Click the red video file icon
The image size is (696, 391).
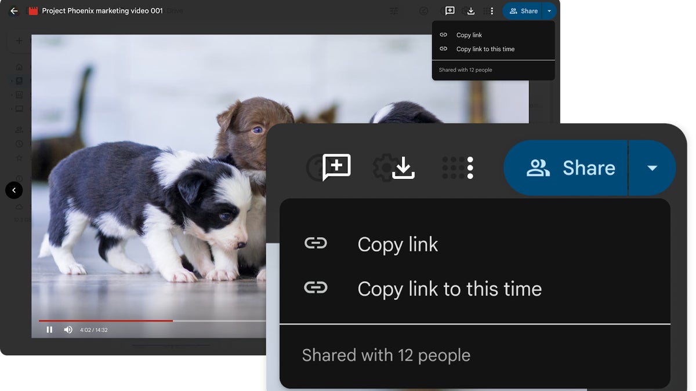(33, 11)
